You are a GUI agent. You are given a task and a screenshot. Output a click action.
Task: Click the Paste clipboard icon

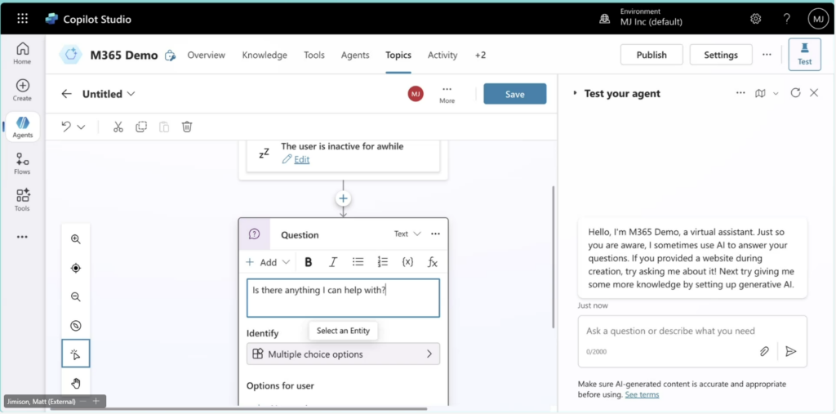(x=164, y=127)
